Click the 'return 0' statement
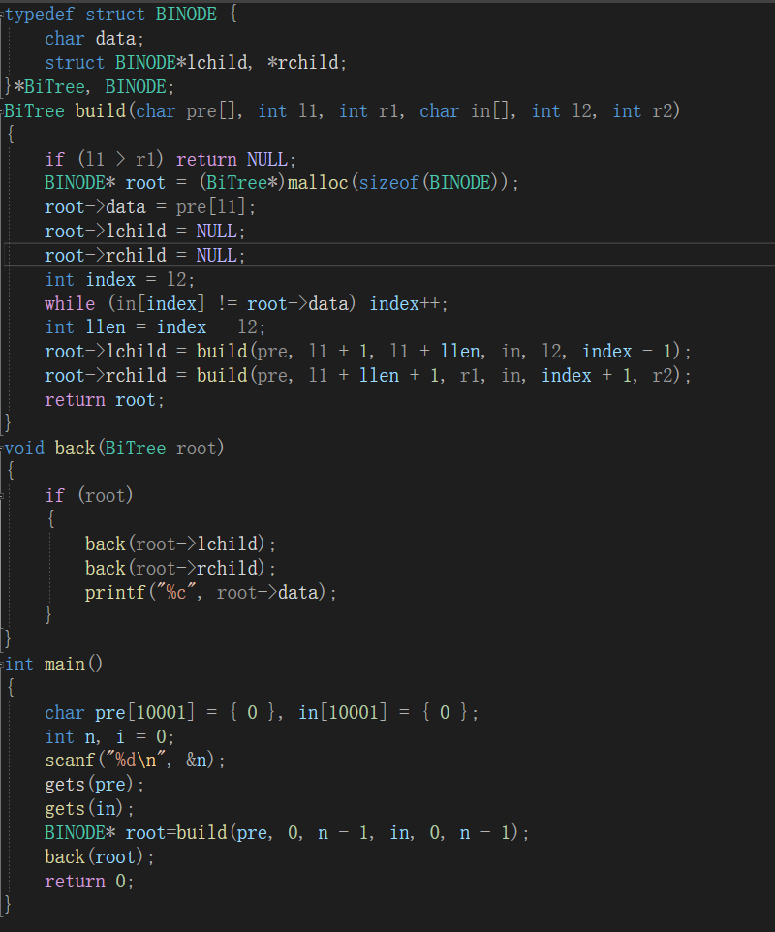Viewport: 775px width, 932px height. pyautogui.click(x=89, y=881)
